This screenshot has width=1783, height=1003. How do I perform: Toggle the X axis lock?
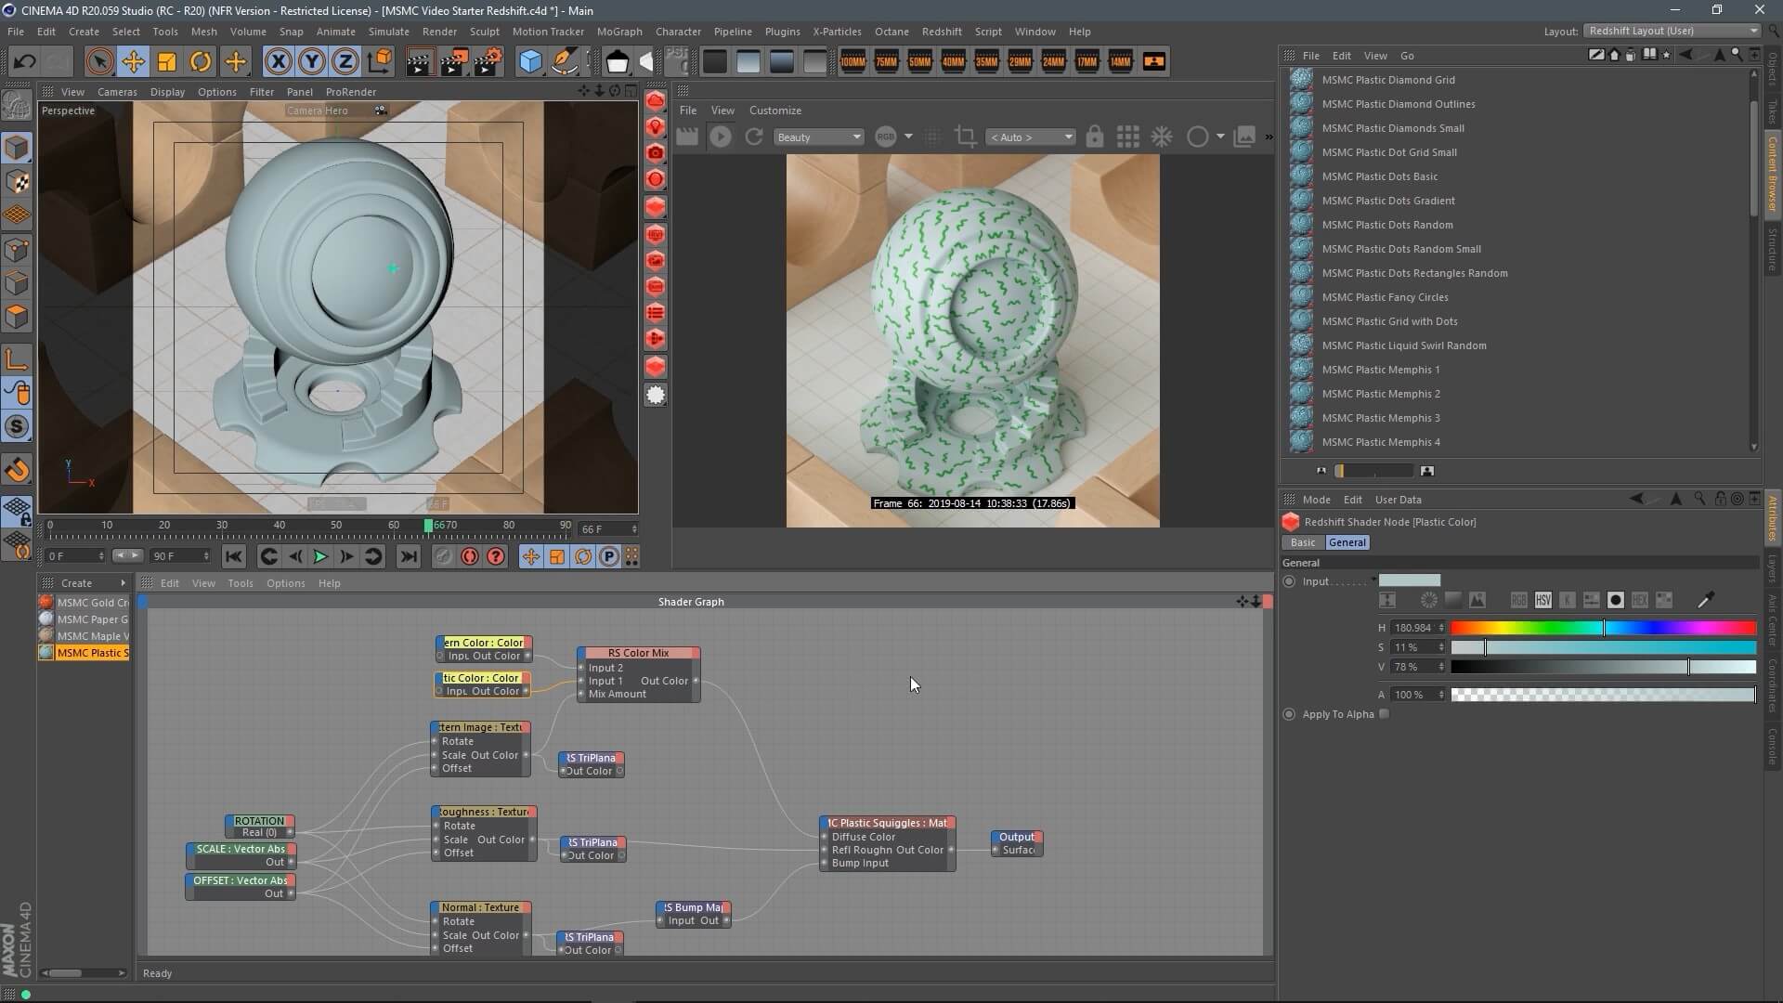pyautogui.click(x=278, y=62)
